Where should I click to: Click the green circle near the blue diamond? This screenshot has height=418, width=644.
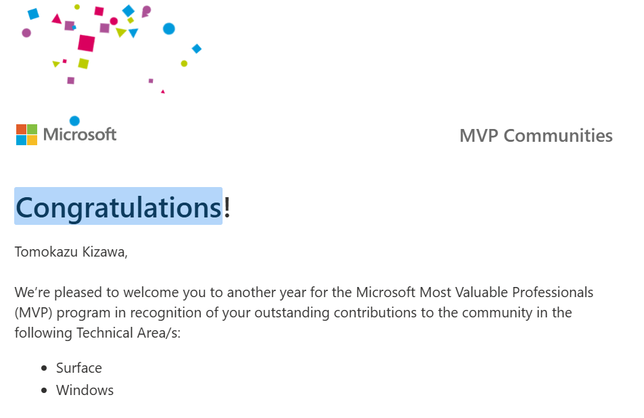(184, 63)
